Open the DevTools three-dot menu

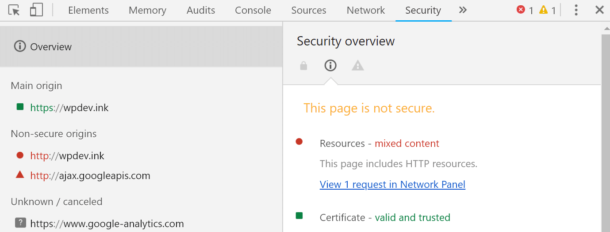tap(576, 10)
